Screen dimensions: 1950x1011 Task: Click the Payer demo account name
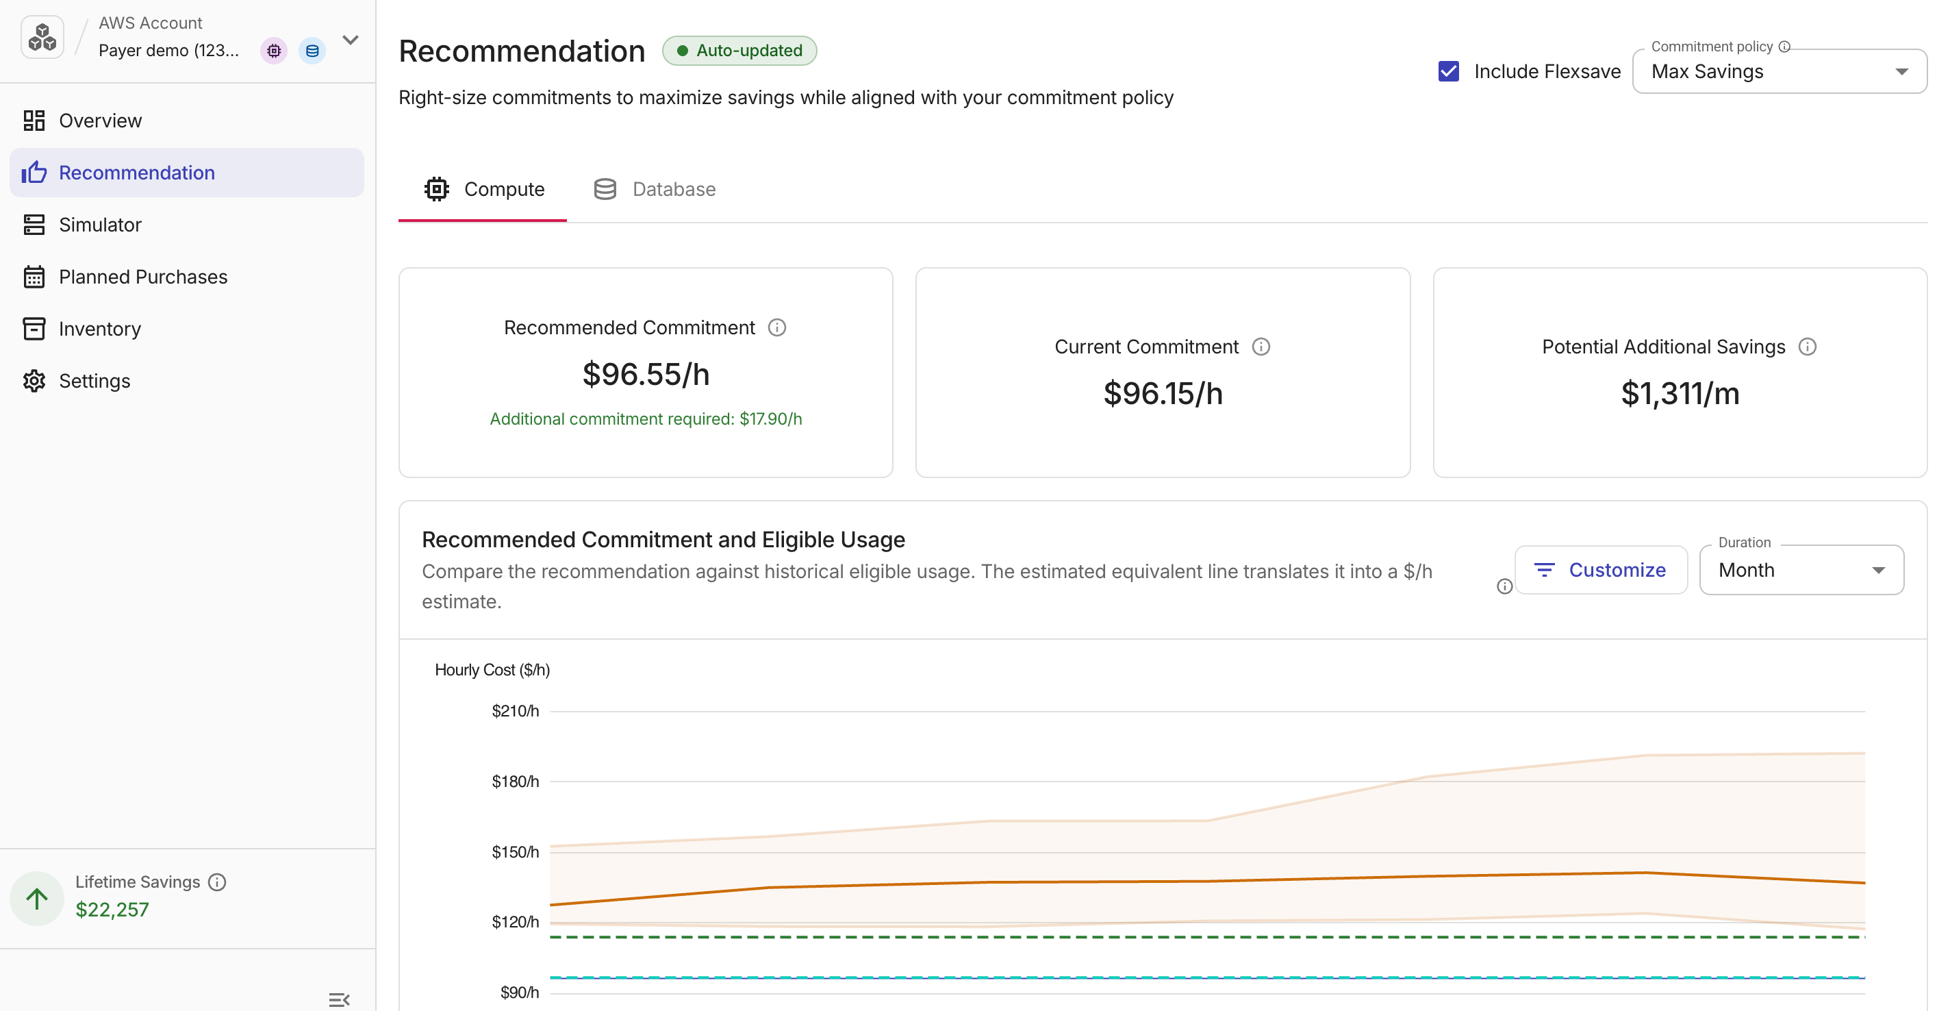coord(169,51)
